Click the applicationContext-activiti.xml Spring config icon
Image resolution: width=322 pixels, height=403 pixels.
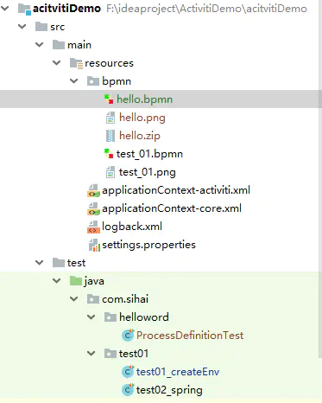pyautogui.click(x=93, y=190)
